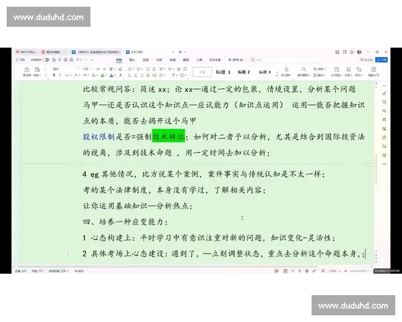Open the WPS AI tab
The width and height of the screenshot is (402, 322).
236,60
